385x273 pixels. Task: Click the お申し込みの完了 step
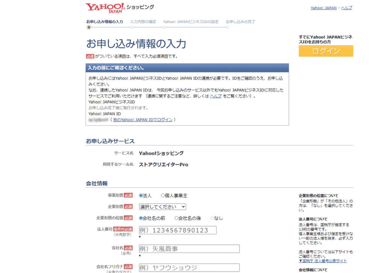click(240, 22)
